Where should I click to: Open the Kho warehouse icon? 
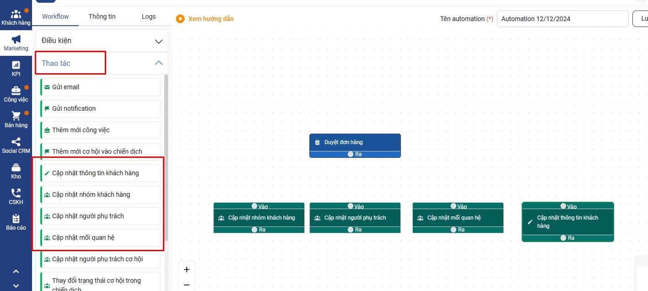[x=16, y=167]
